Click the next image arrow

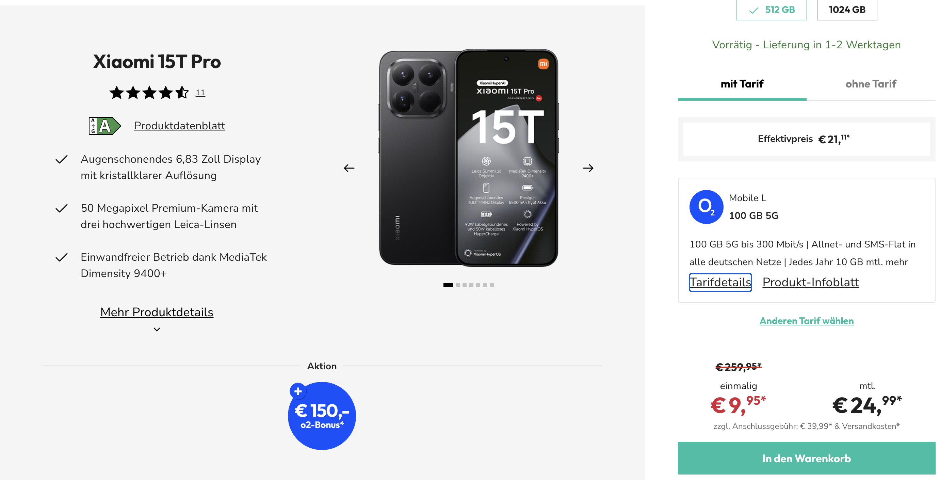tap(588, 168)
